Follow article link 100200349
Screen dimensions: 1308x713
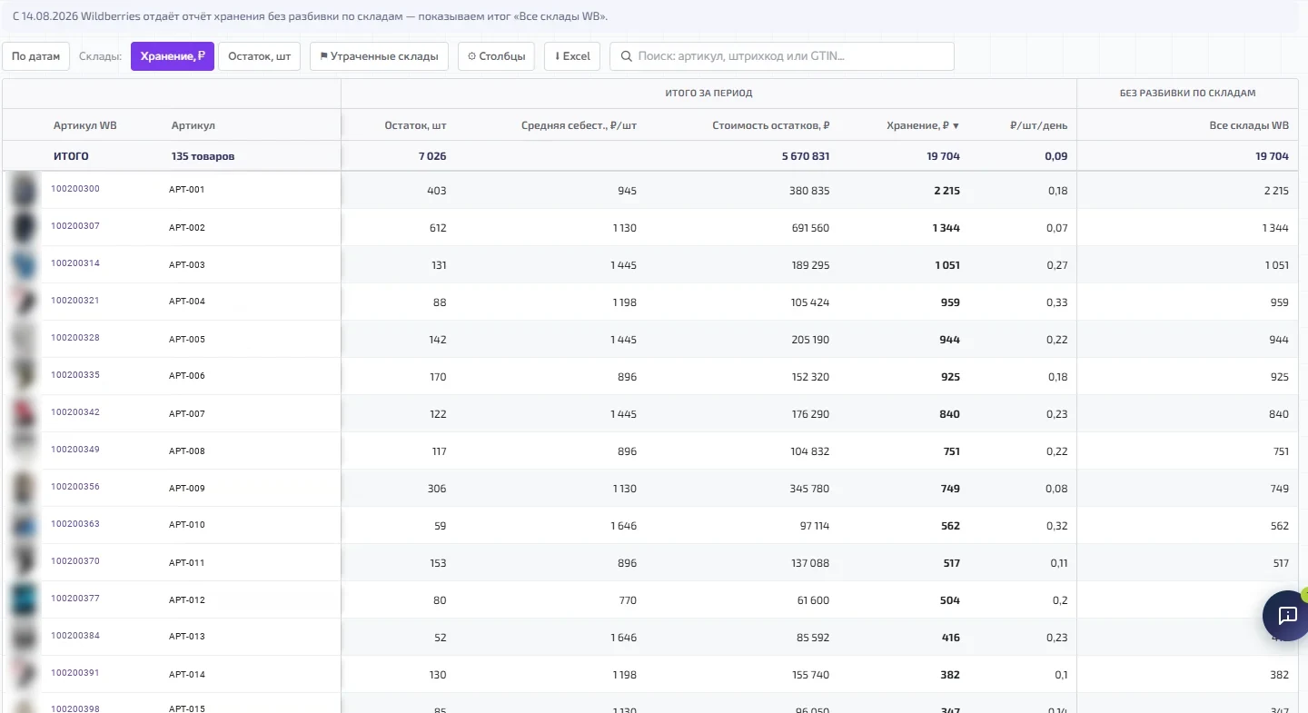75,450
